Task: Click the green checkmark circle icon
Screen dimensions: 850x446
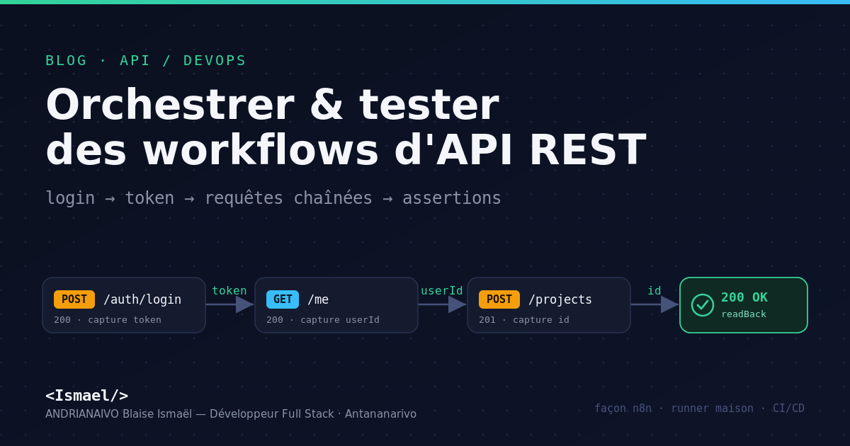Action: [702, 304]
